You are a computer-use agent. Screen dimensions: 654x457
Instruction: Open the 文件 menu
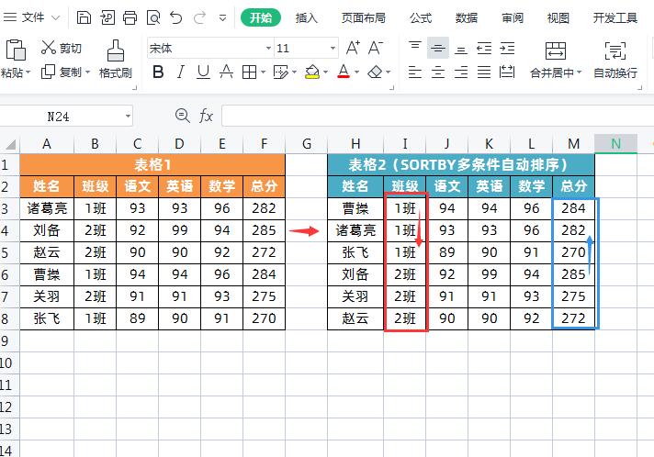[33, 17]
